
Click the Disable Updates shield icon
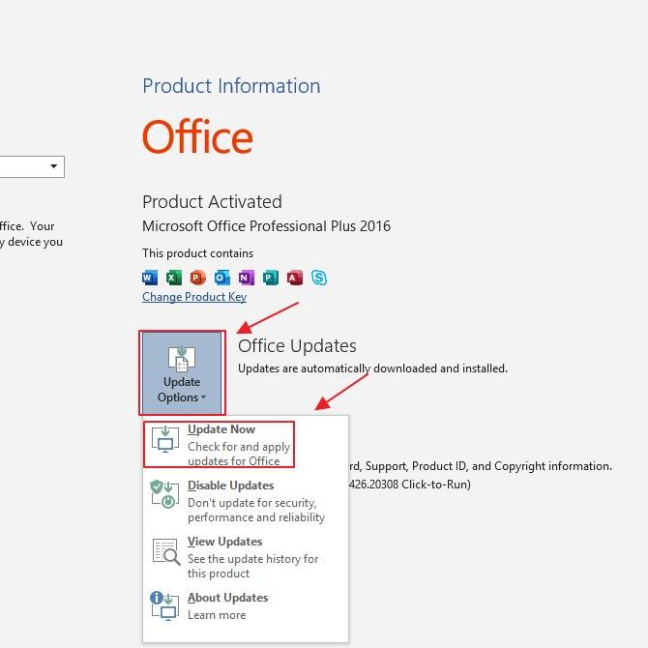point(164,494)
